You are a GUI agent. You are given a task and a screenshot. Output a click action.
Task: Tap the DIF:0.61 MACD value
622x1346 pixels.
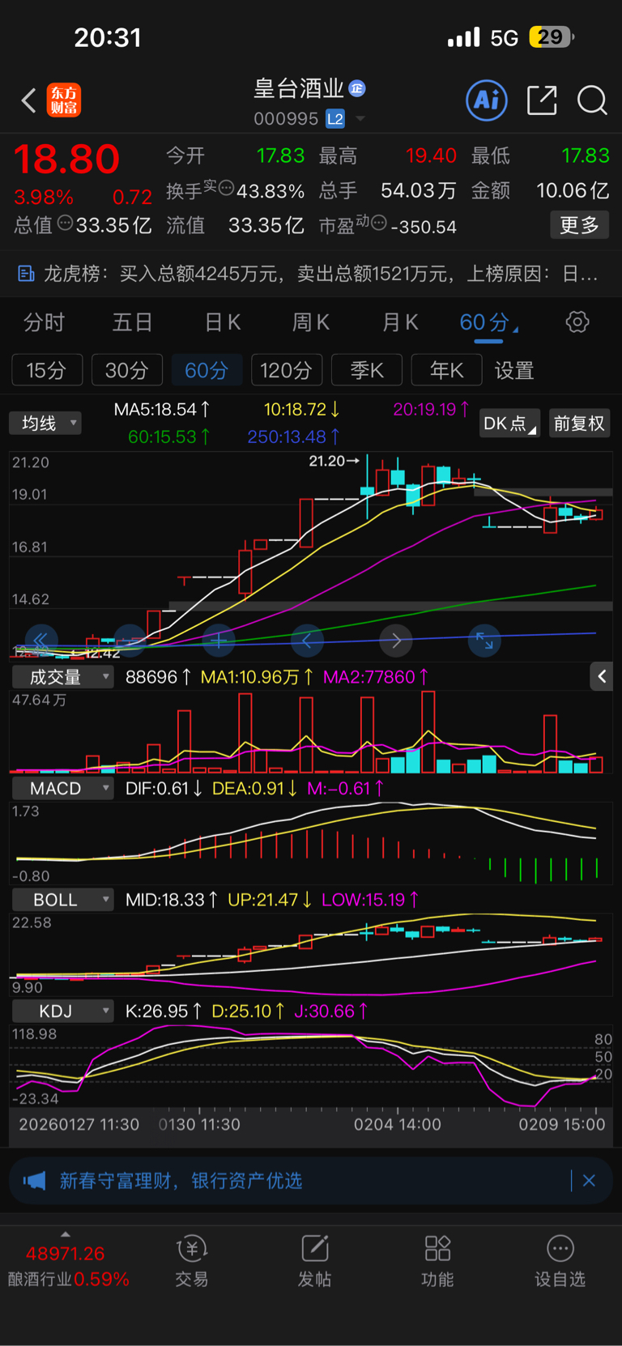(x=164, y=789)
